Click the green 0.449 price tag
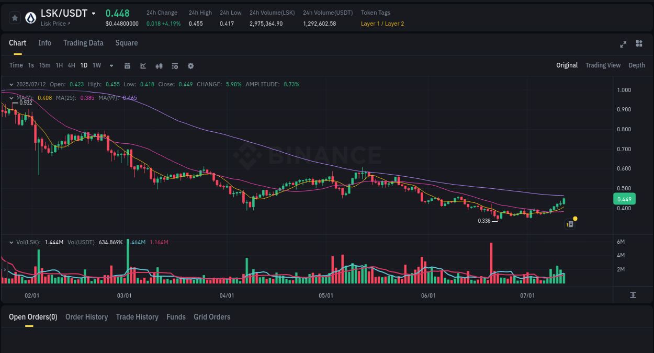 (624, 199)
